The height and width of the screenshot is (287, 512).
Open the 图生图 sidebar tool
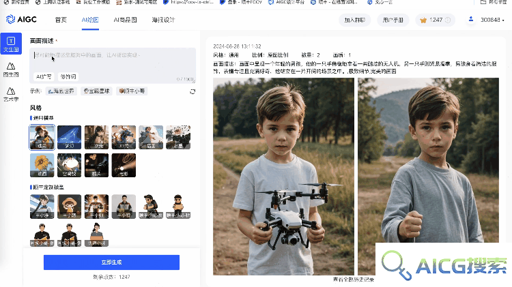[x=11, y=70]
